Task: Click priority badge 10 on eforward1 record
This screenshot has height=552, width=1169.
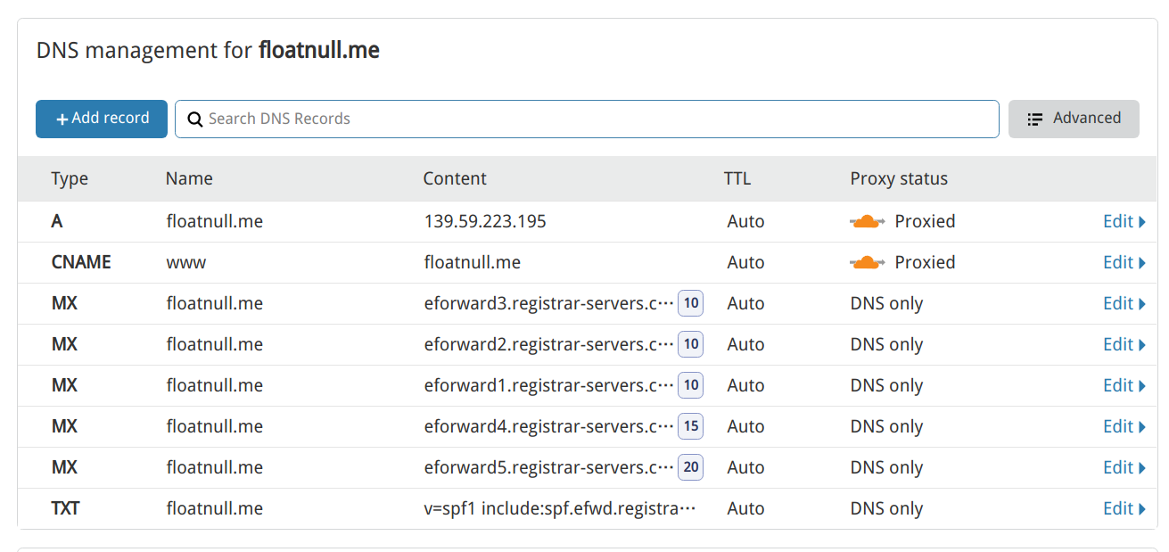Action: pyautogui.click(x=691, y=385)
